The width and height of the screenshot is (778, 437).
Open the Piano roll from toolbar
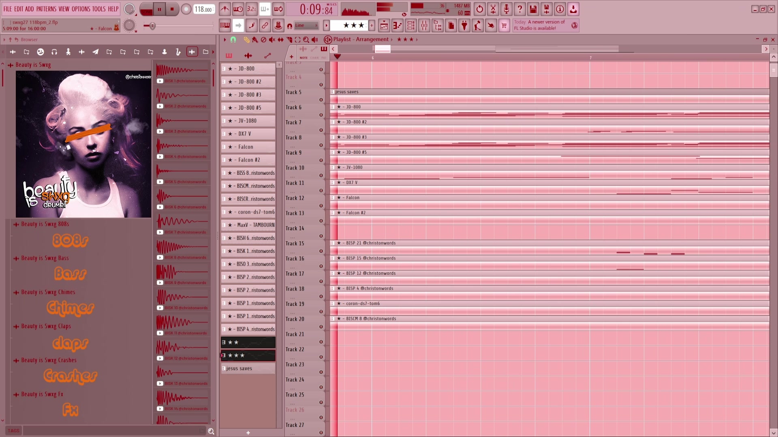(x=397, y=26)
